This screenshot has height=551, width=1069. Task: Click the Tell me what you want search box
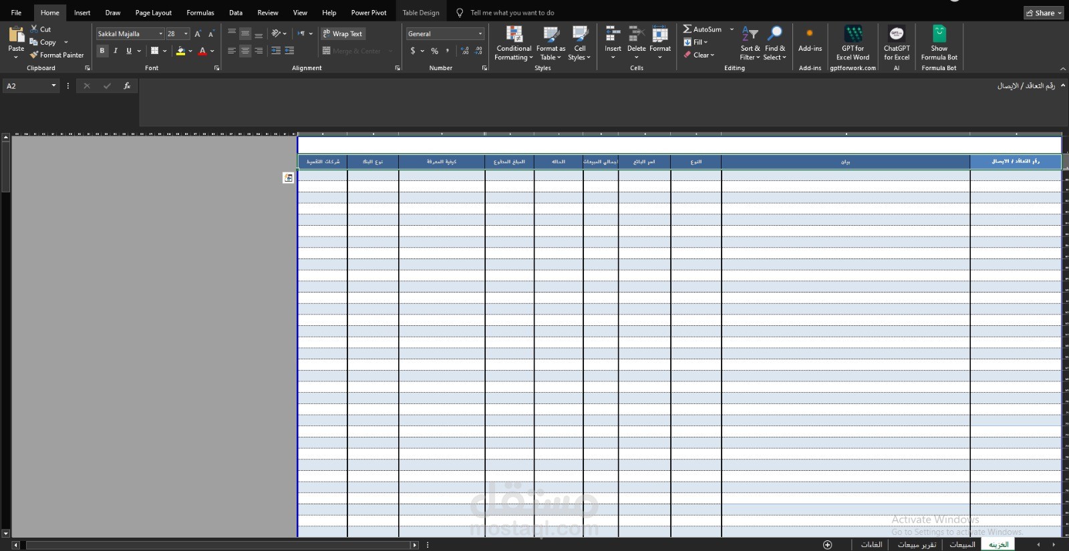coord(512,13)
